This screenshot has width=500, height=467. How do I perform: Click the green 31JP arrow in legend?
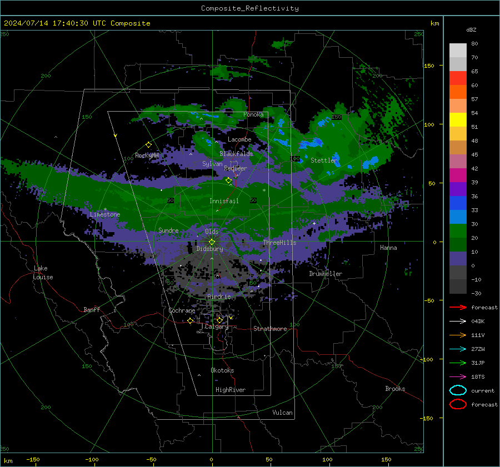click(x=458, y=363)
